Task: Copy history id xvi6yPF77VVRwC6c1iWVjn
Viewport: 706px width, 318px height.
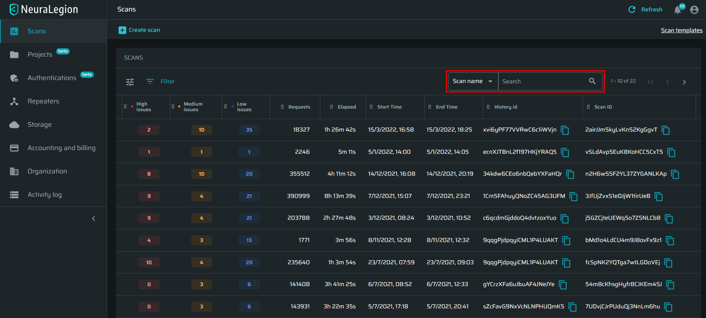Action: click(x=565, y=130)
